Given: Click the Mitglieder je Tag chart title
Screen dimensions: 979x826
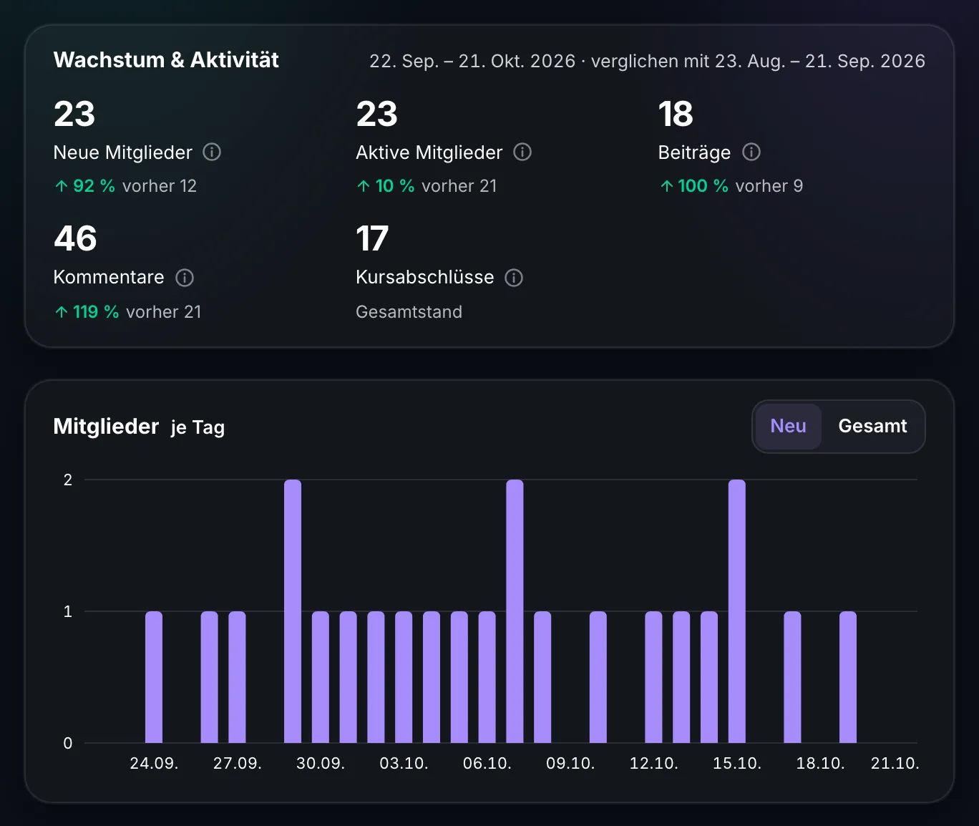Looking at the screenshot, I should tap(140, 427).
